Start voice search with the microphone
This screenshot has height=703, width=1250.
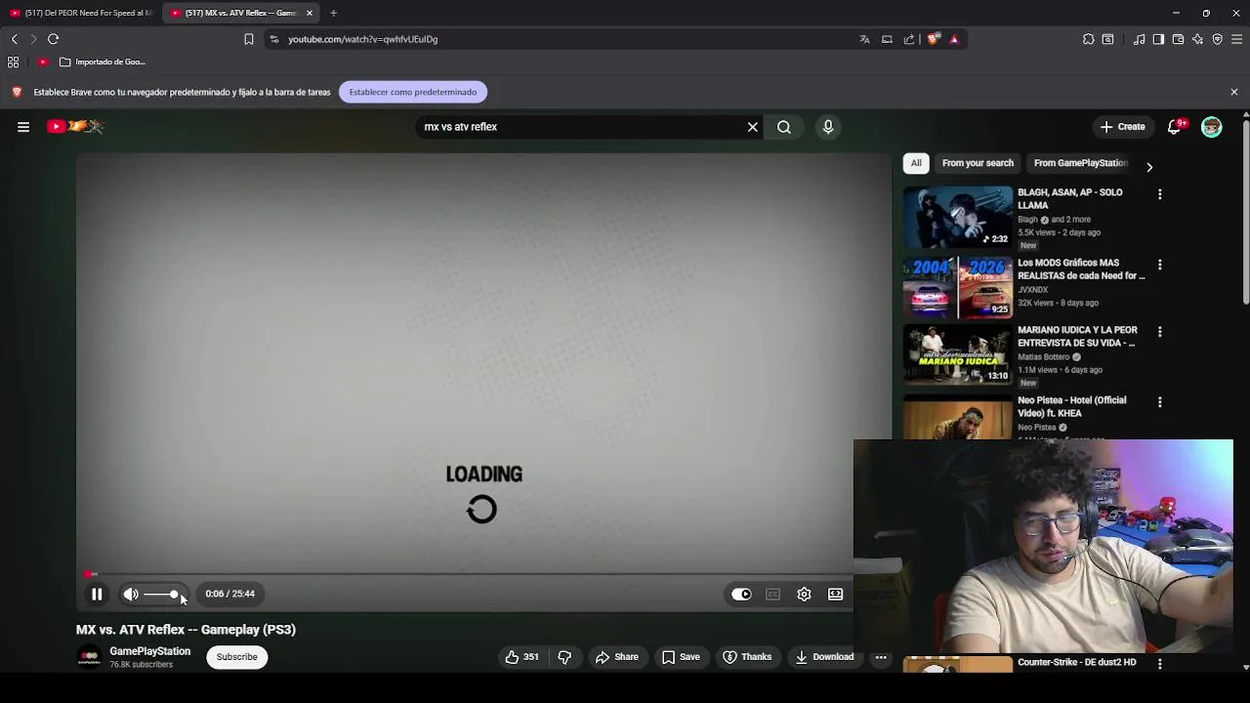tap(828, 127)
